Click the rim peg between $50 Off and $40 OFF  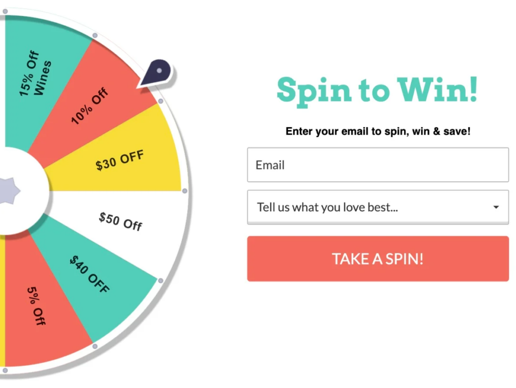(161, 281)
